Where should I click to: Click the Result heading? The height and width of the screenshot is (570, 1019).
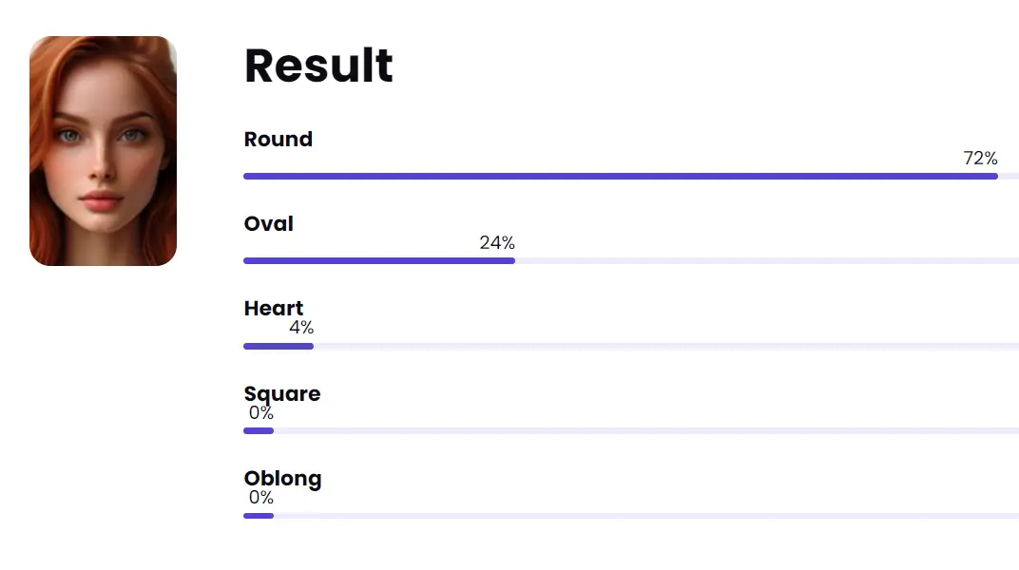318,66
